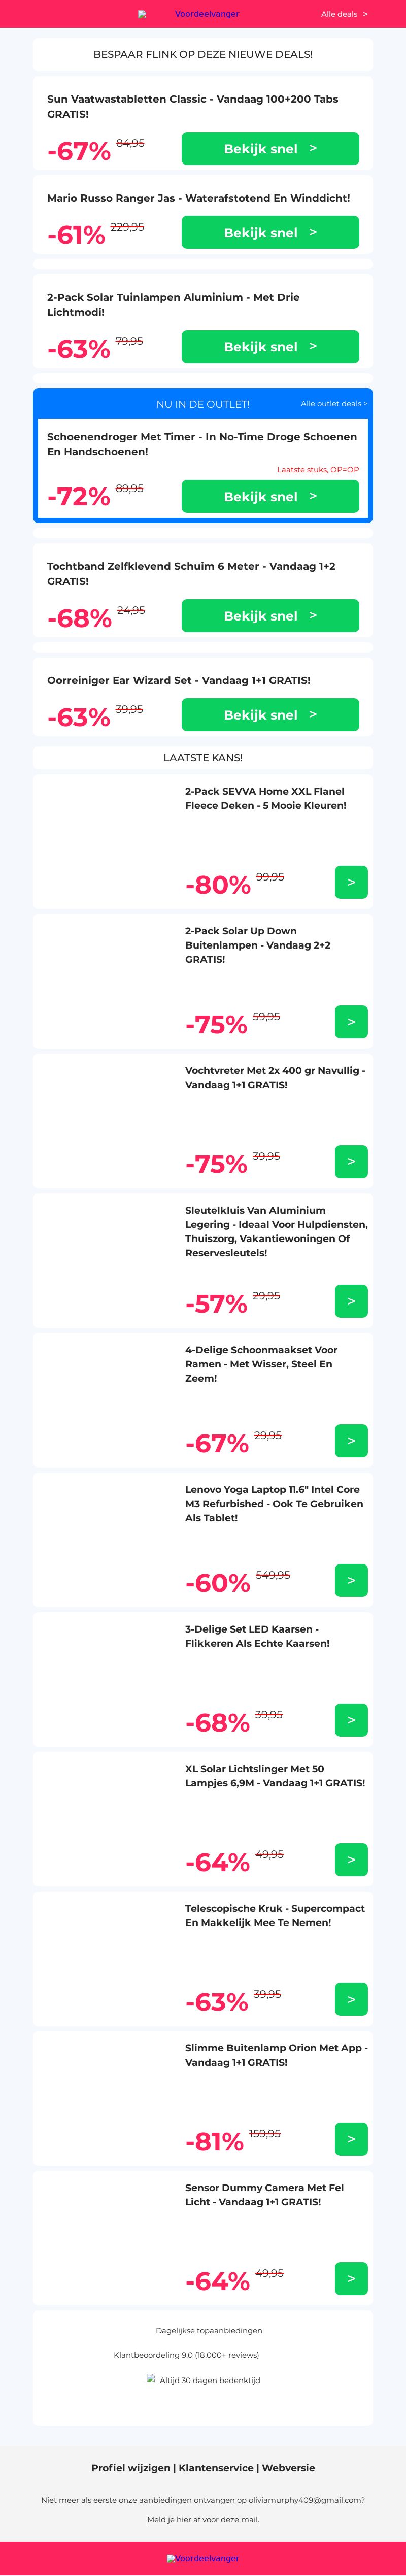Open Alle deals link in header
Viewport: 406px width, 2576px height.
coord(344,14)
